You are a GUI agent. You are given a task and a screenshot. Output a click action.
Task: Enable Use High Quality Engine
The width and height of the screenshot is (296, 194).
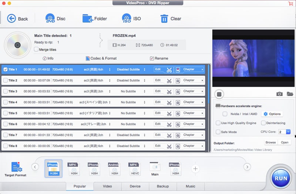tap(218, 123)
